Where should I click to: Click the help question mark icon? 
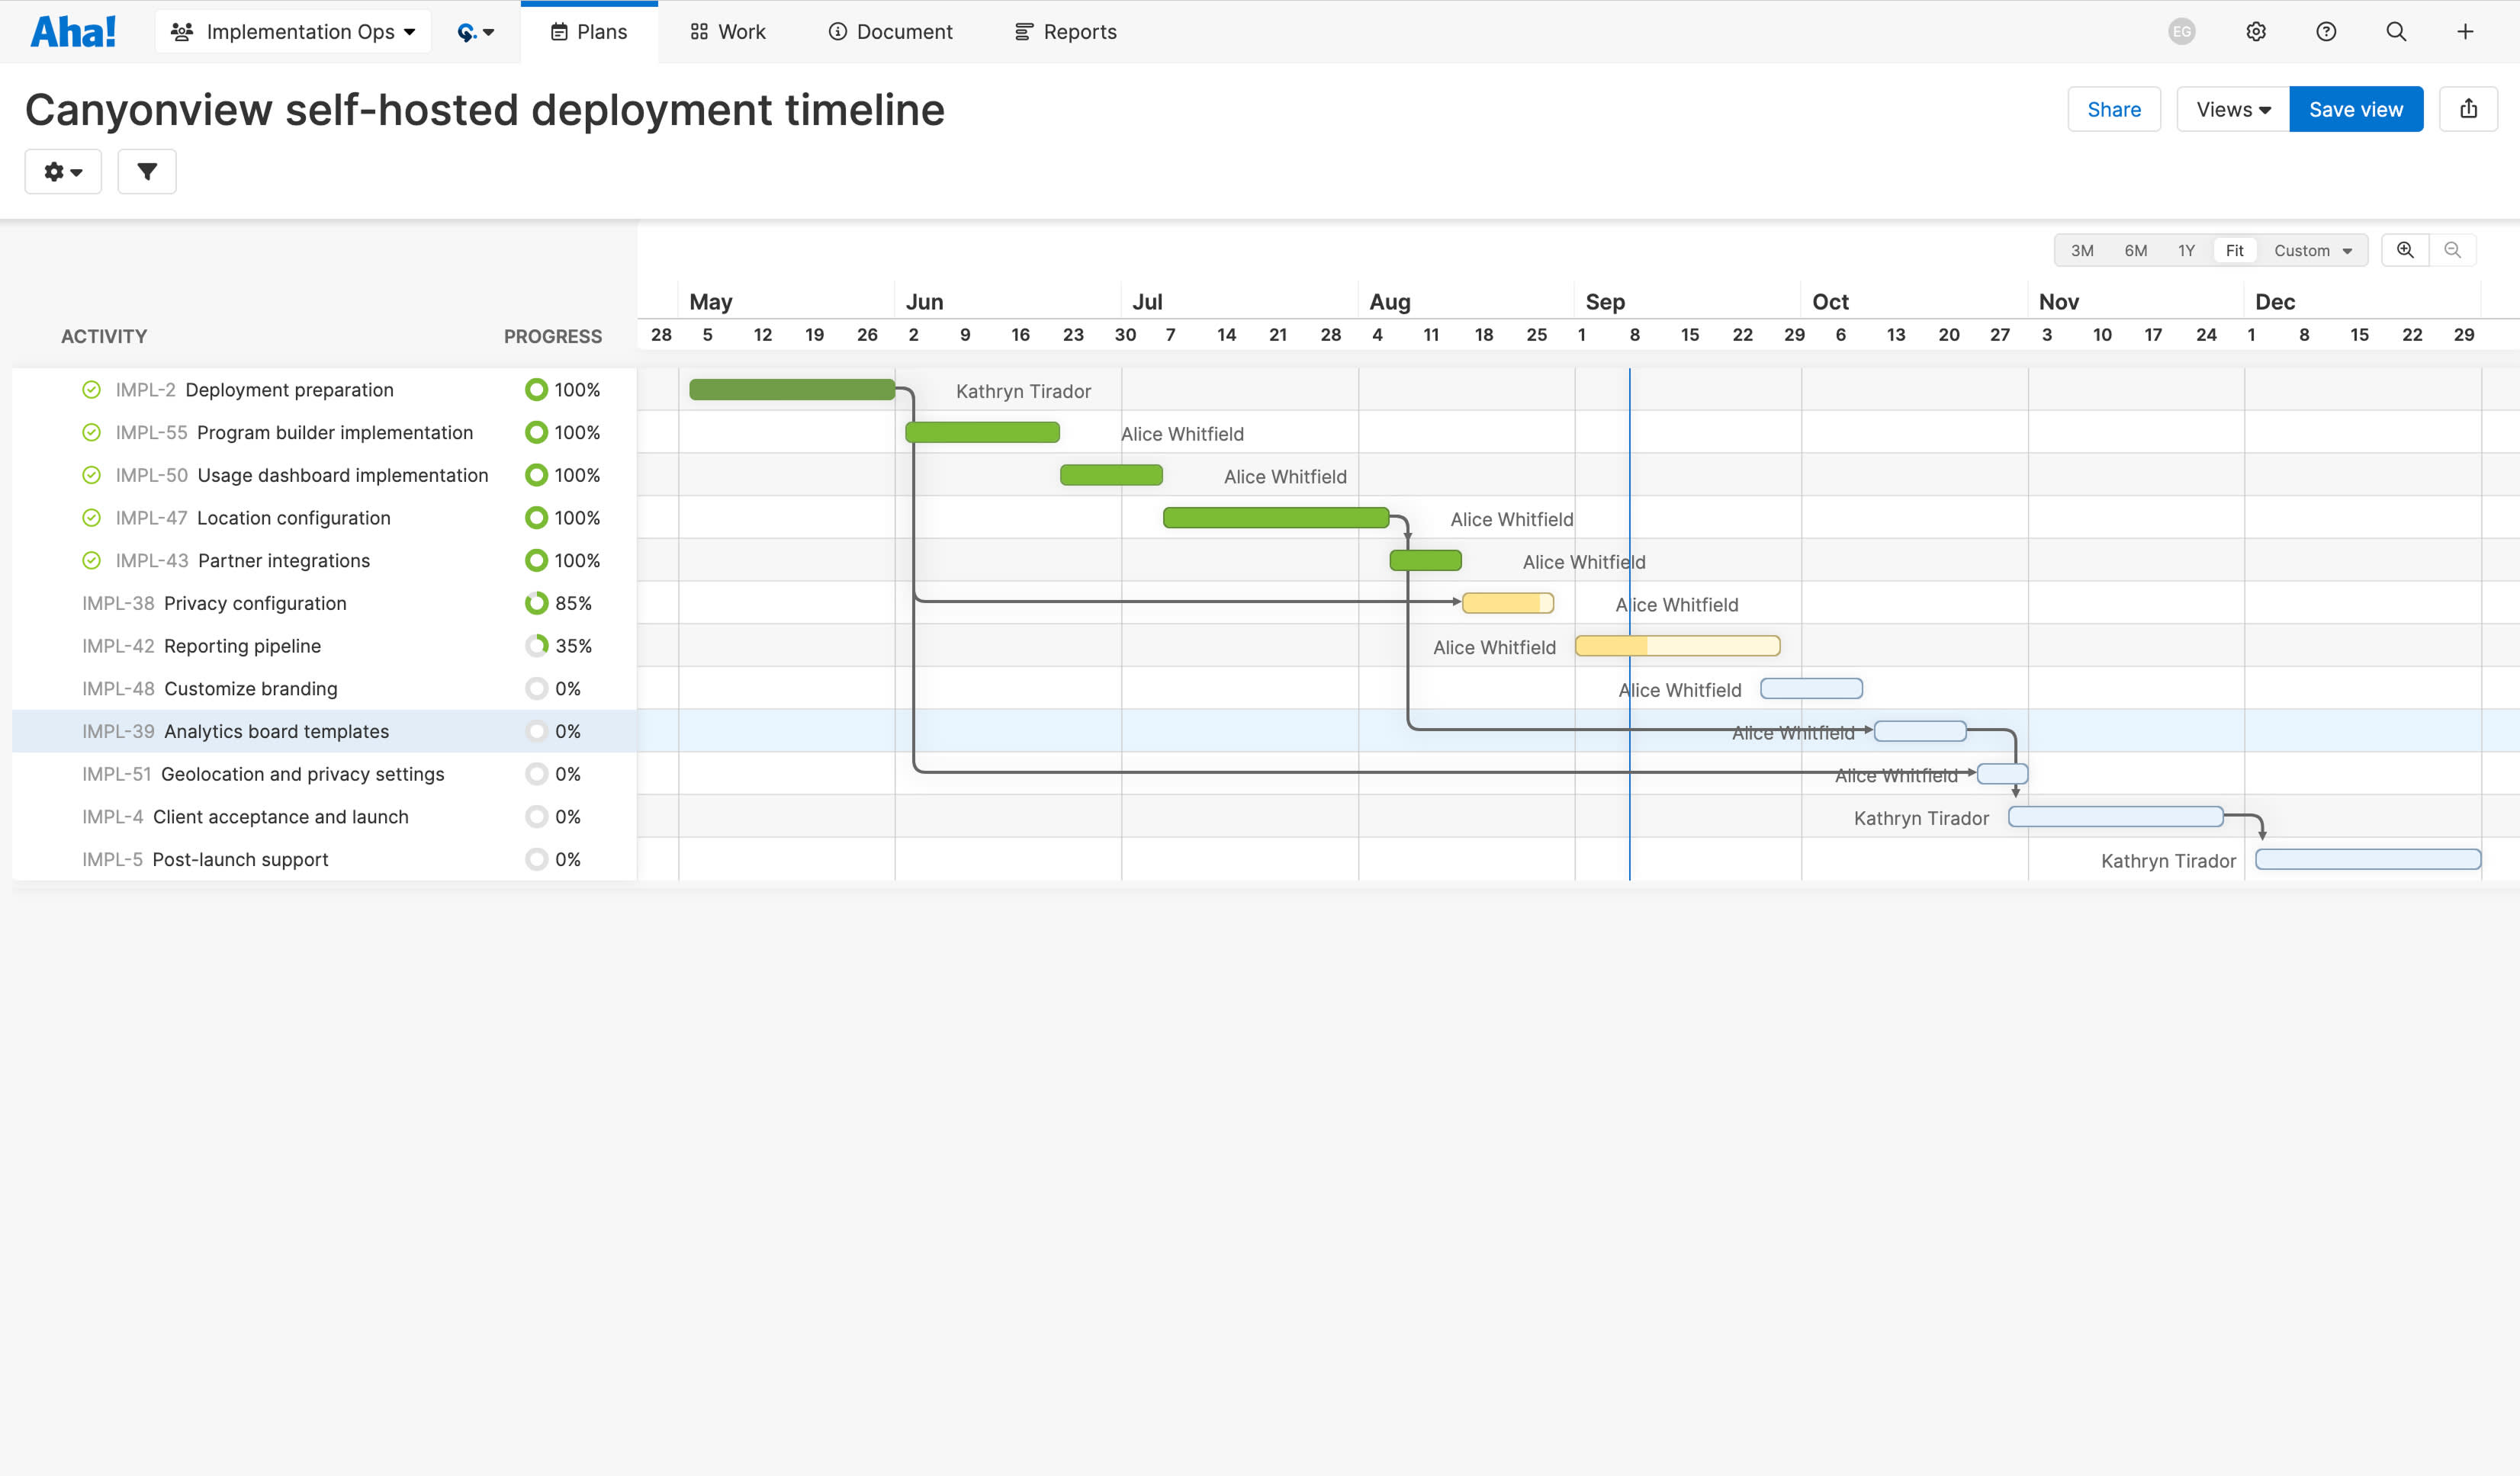pos(2326,32)
